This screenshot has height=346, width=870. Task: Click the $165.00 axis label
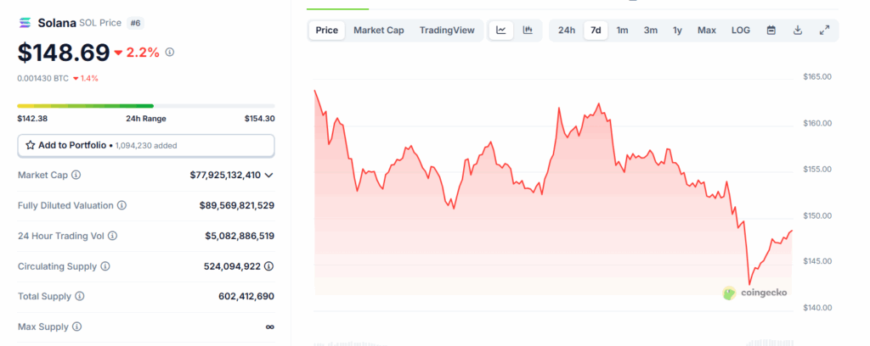pyautogui.click(x=817, y=77)
